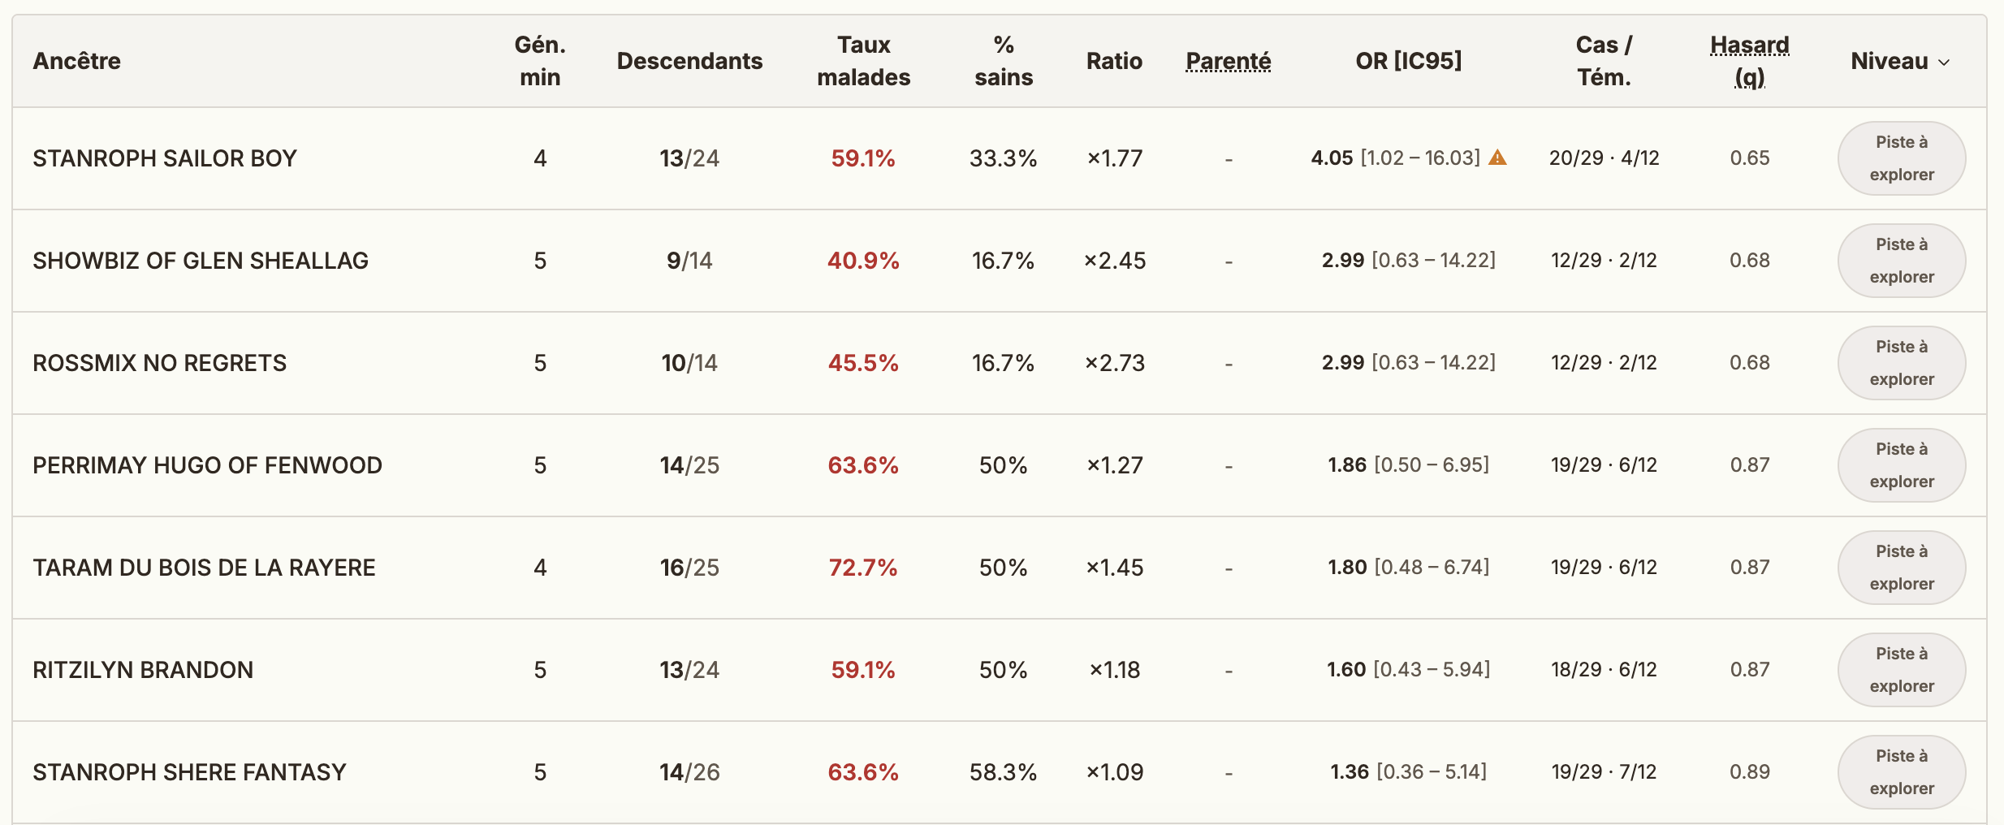Select the TARAM DU BOIS DE LA RAYERE name

click(204, 568)
